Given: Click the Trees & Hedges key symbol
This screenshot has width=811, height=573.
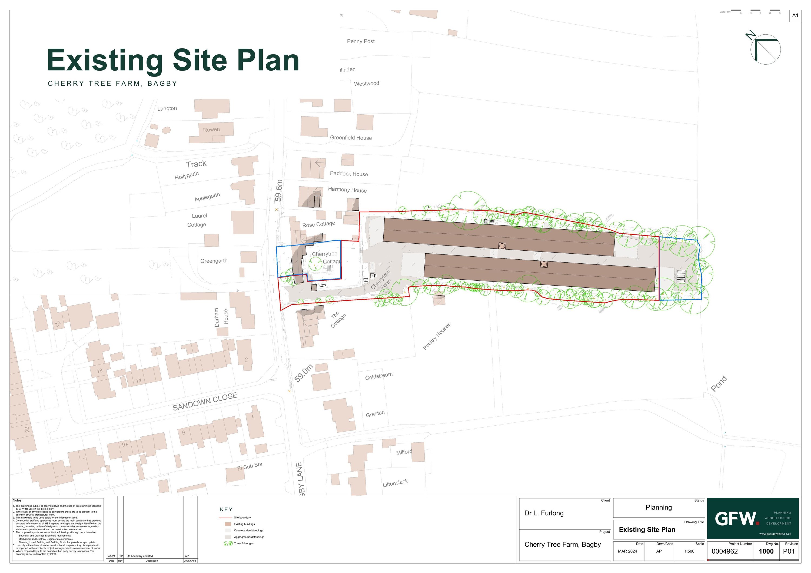Looking at the screenshot, I should pos(228,543).
